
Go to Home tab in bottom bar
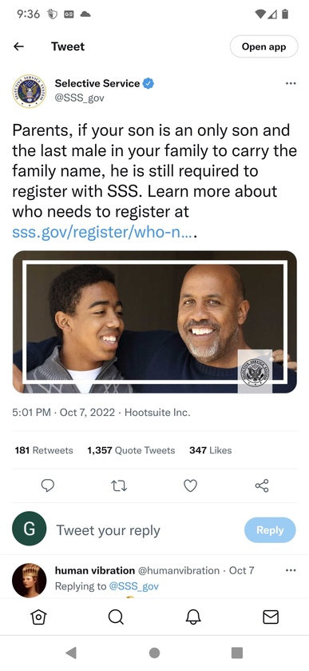coord(38,617)
